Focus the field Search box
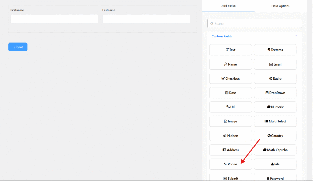 point(255,23)
